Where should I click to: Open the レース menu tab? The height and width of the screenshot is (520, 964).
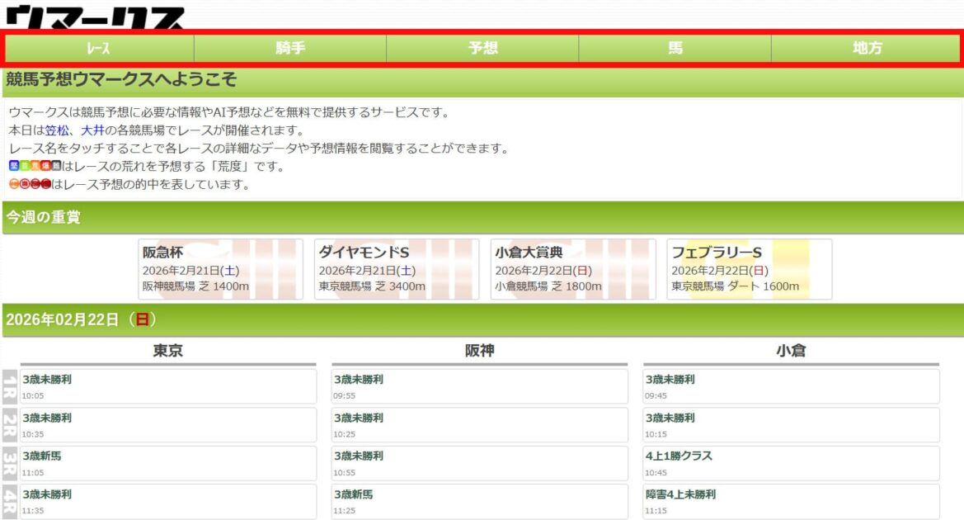[x=98, y=49]
